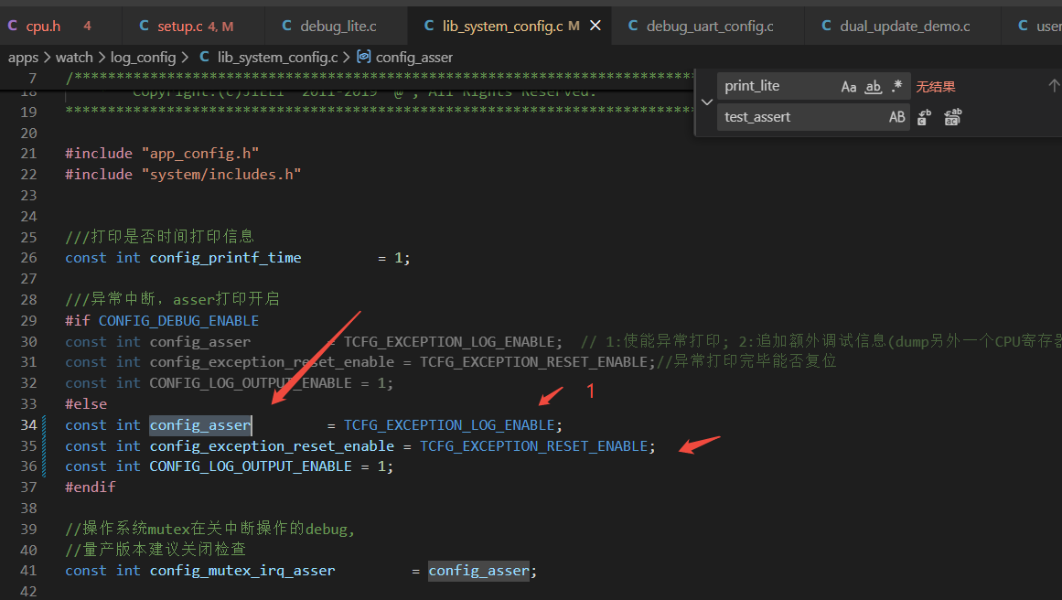This screenshot has width=1062, height=600.
Task: Click CONFIG_DEBUG_ENABLE on the #if line
Action: (x=178, y=321)
